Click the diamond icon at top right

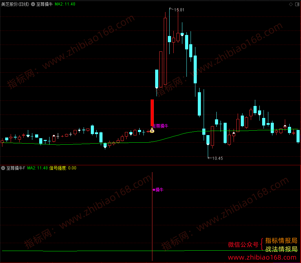point(291,4)
